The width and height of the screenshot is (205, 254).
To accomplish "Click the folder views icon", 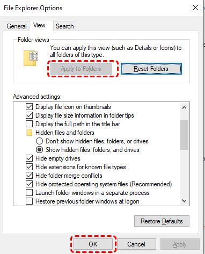I will tap(31, 58).
